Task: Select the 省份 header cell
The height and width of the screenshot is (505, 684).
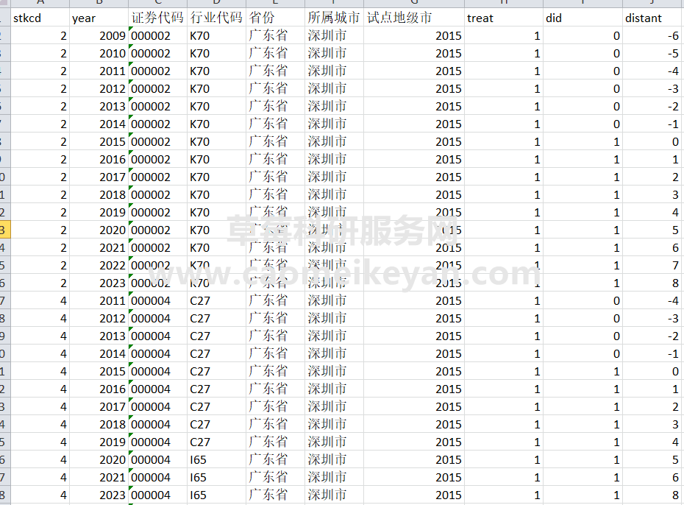Action: coord(275,18)
